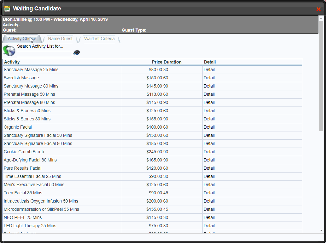Viewport: 326px width, 243px height.
Task: Open Detail for Microdermabrasion or SilkPeel
Action: [x=209, y=209]
